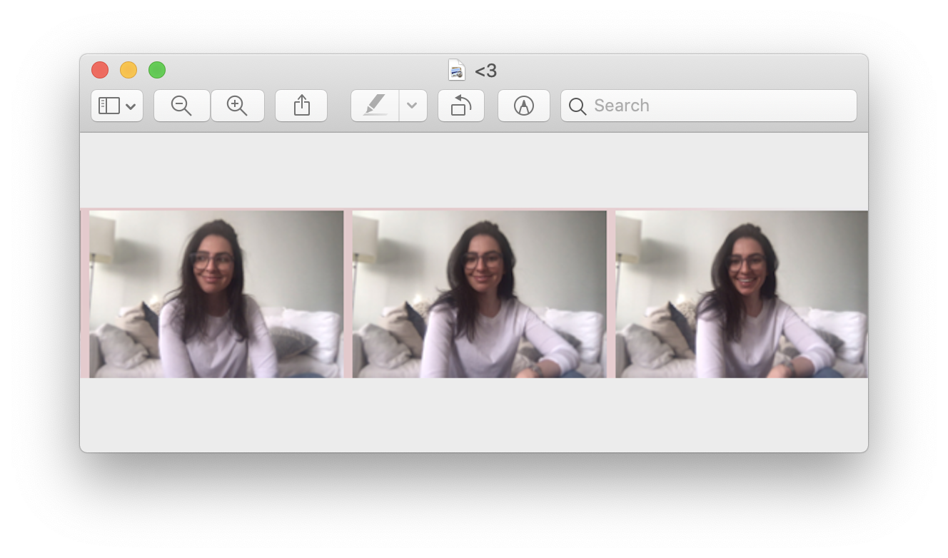The height and width of the screenshot is (558, 948).
Task: Enter full screen with green button
Action: tap(157, 70)
